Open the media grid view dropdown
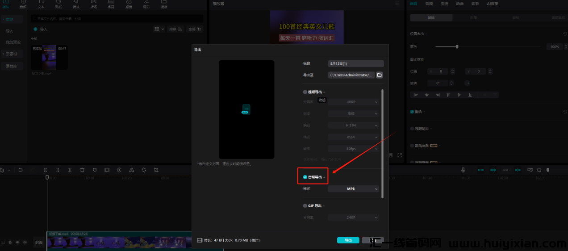The height and width of the screenshot is (251, 568). 159,29
